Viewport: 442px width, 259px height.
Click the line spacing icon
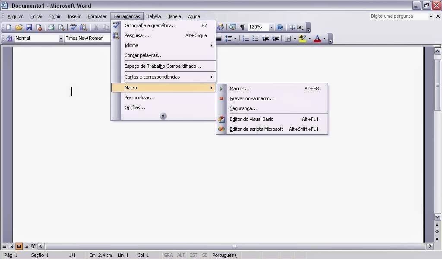click(x=228, y=38)
